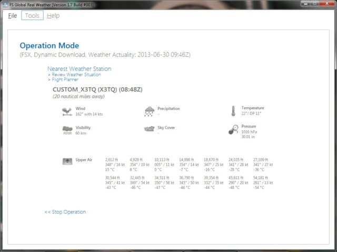Open the Review Weather Situation link
This screenshot has width=337, height=252.
75,75
